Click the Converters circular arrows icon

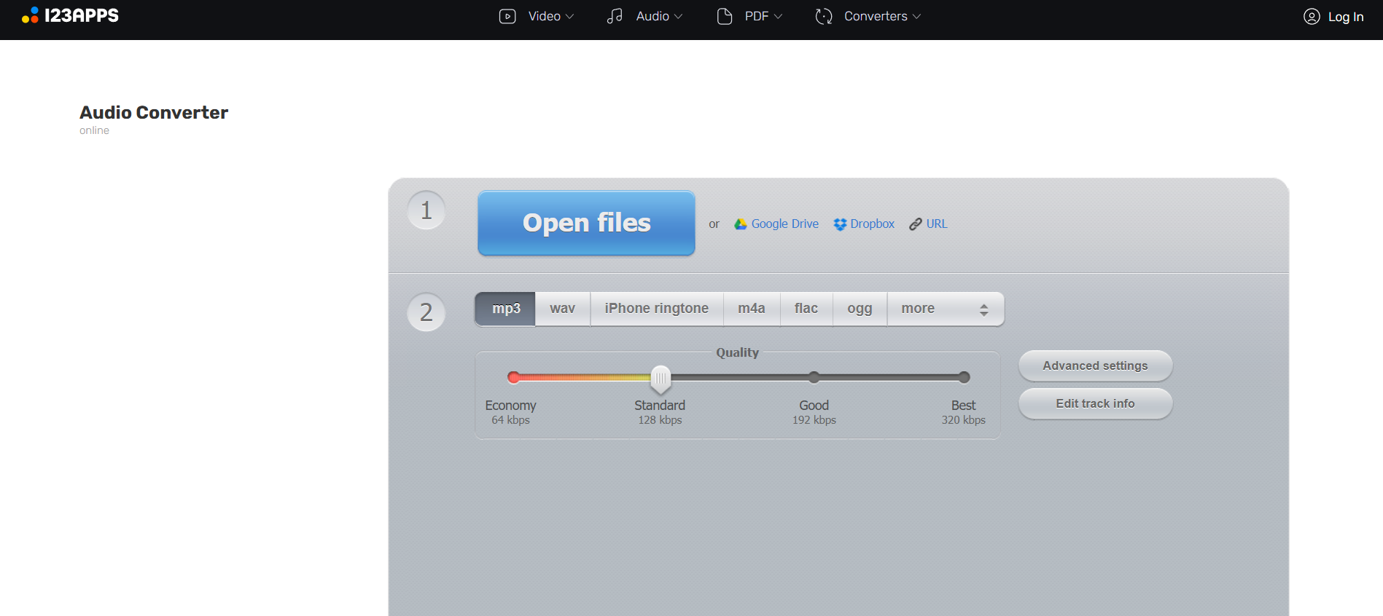coord(824,16)
